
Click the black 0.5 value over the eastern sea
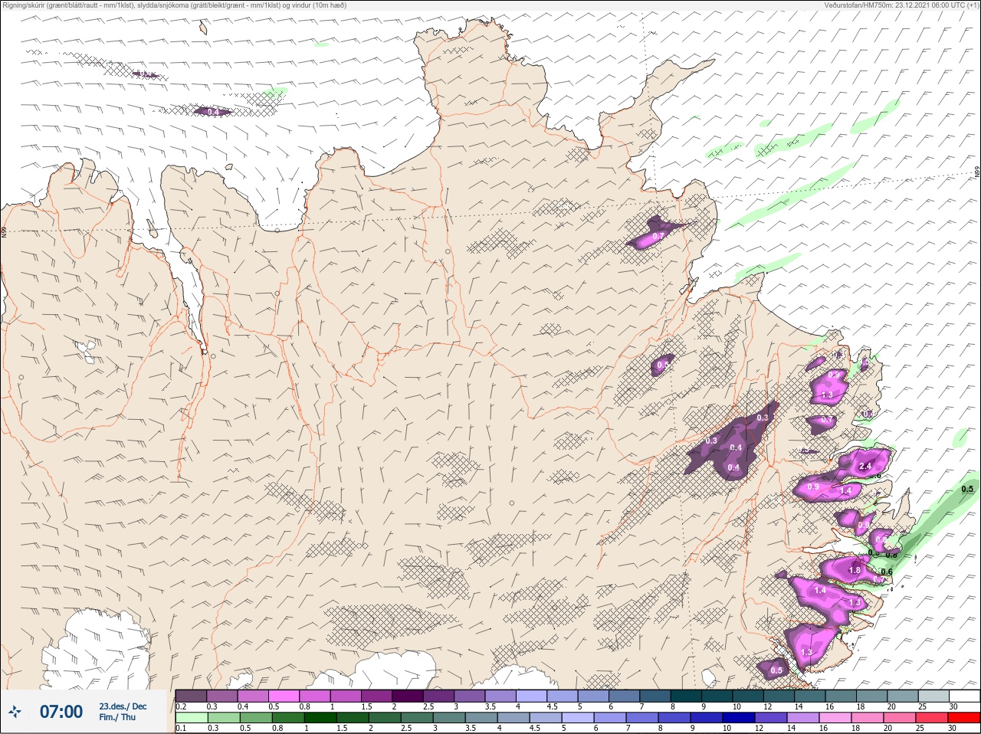(967, 489)
